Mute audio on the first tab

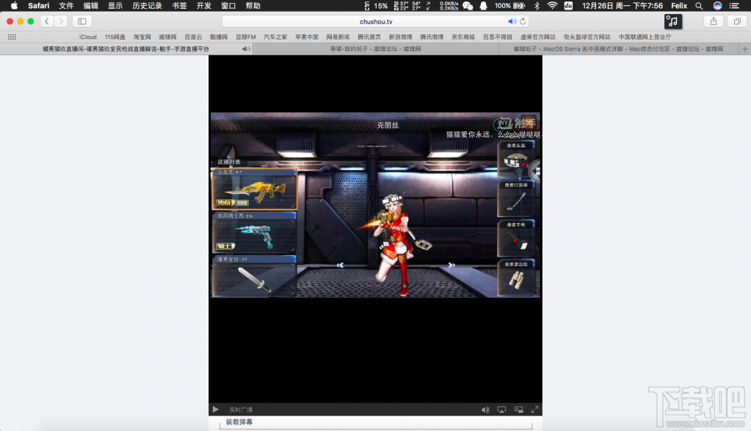(246, 49)
